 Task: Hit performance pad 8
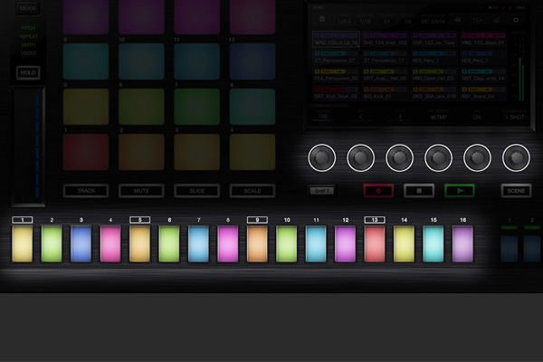click(252, 107)
